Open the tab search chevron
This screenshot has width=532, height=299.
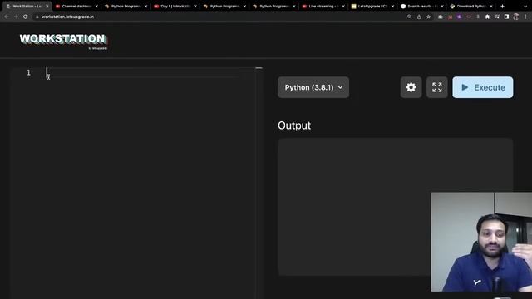(525, 7)
